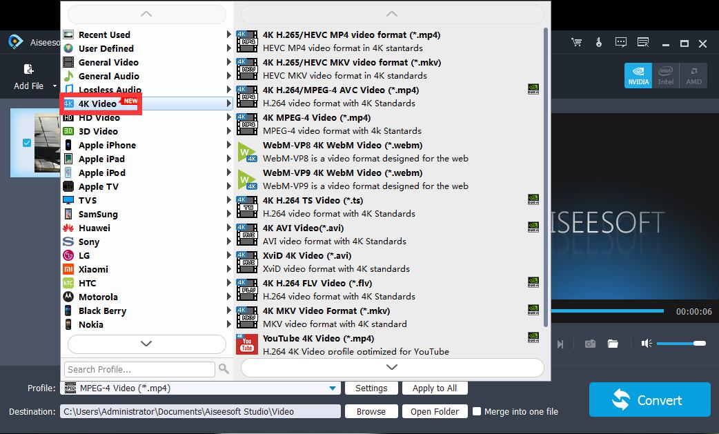Click the 4K H.265/HEVC MKV format icon

tap(247, 69)
